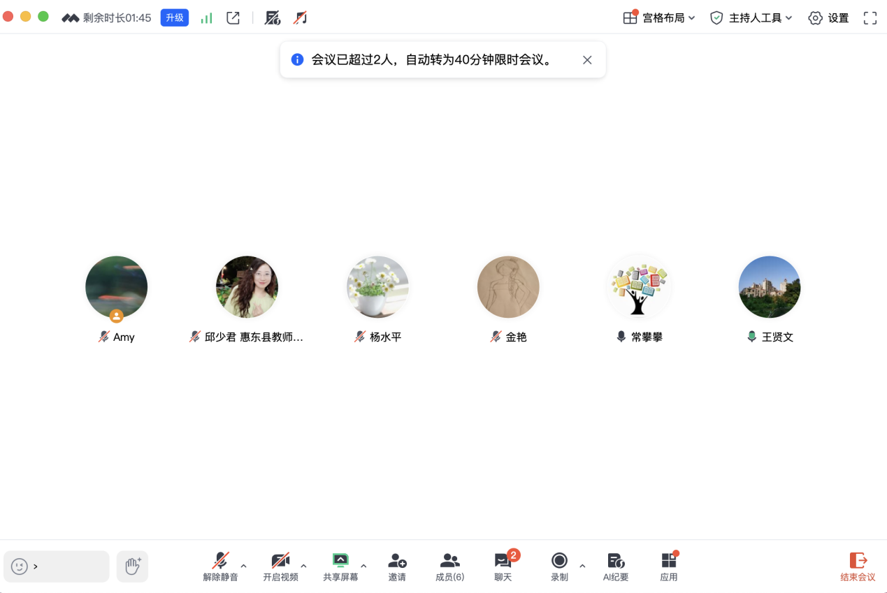
Task: Expand the 主持人工具 host tools menu
Action: (751, 18)
